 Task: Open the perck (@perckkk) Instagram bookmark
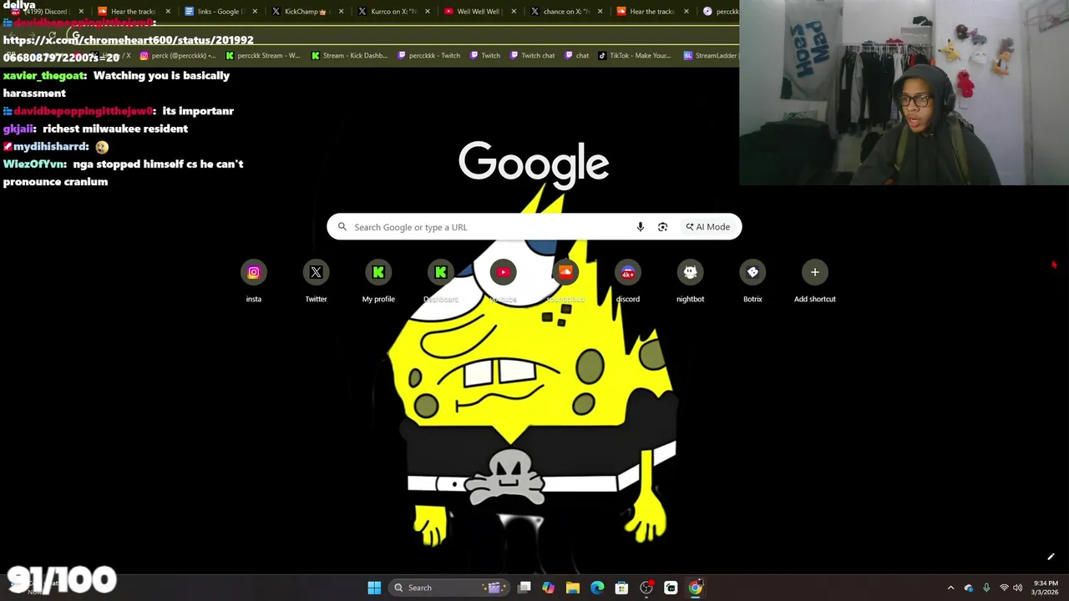coord(178,56)
